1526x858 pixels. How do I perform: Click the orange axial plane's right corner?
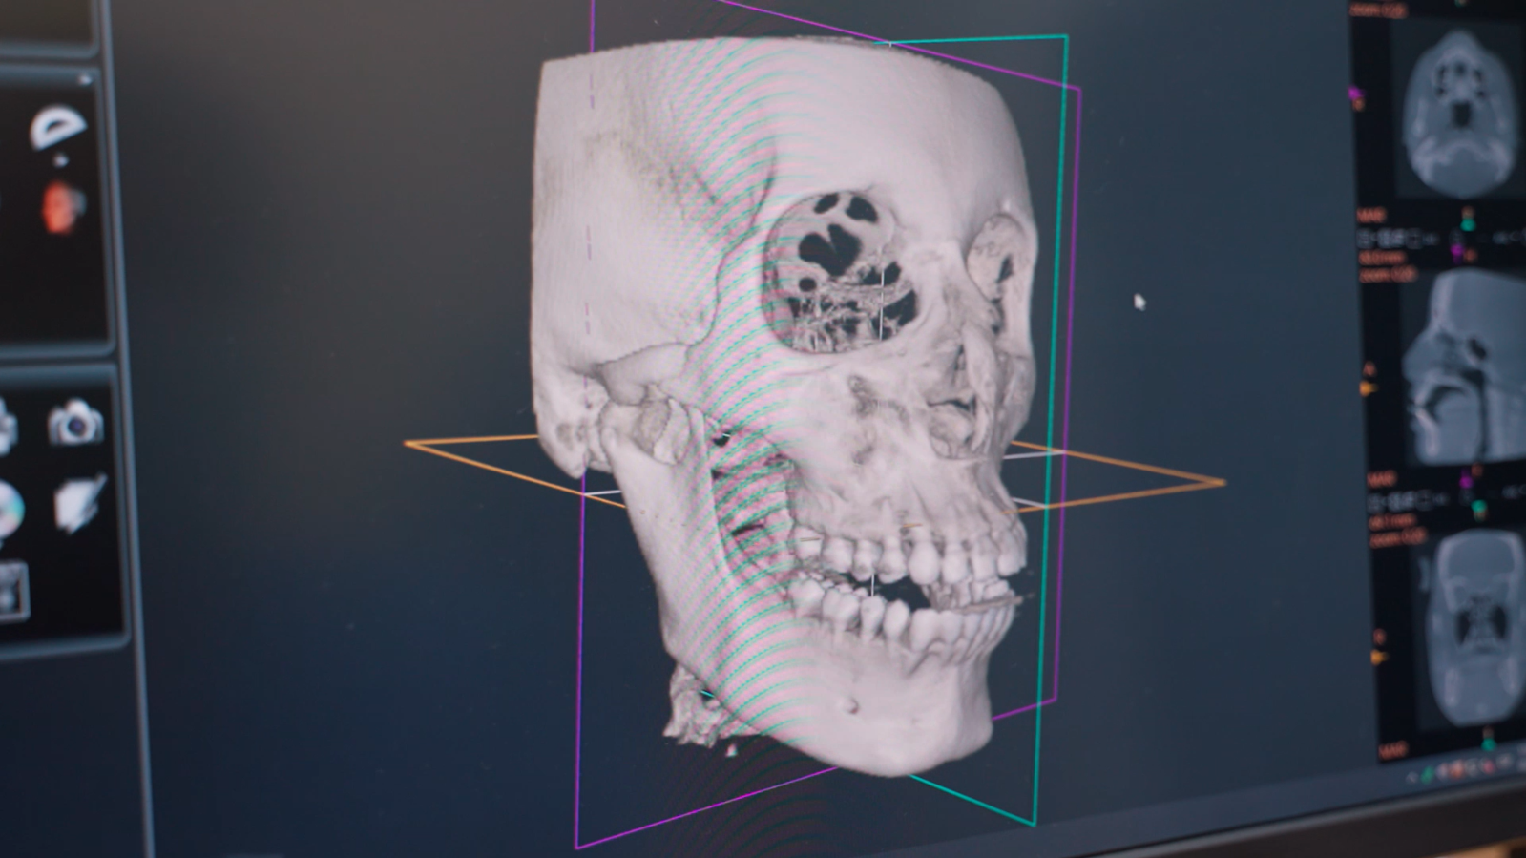[1223, 483]
